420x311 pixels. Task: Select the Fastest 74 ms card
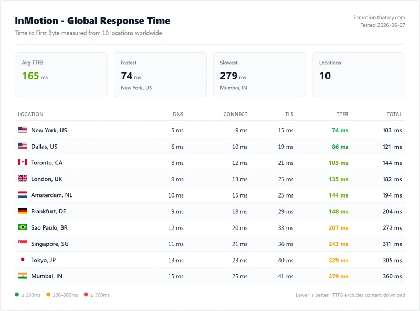[x=161, y=75]
